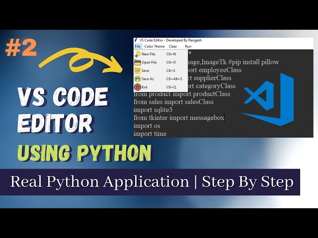Click the 'supplierClass' text in the editor
Screen dimensions: 318x238
(212, 78)
